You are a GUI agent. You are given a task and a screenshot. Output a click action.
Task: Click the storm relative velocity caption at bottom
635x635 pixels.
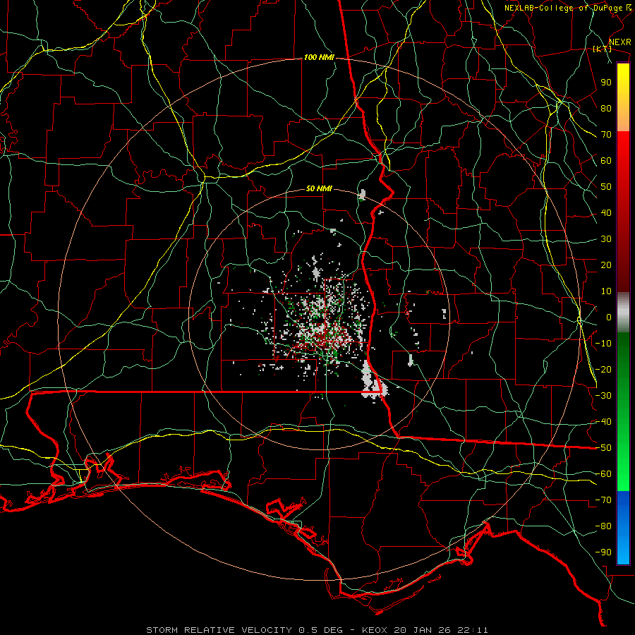[317, 630]
